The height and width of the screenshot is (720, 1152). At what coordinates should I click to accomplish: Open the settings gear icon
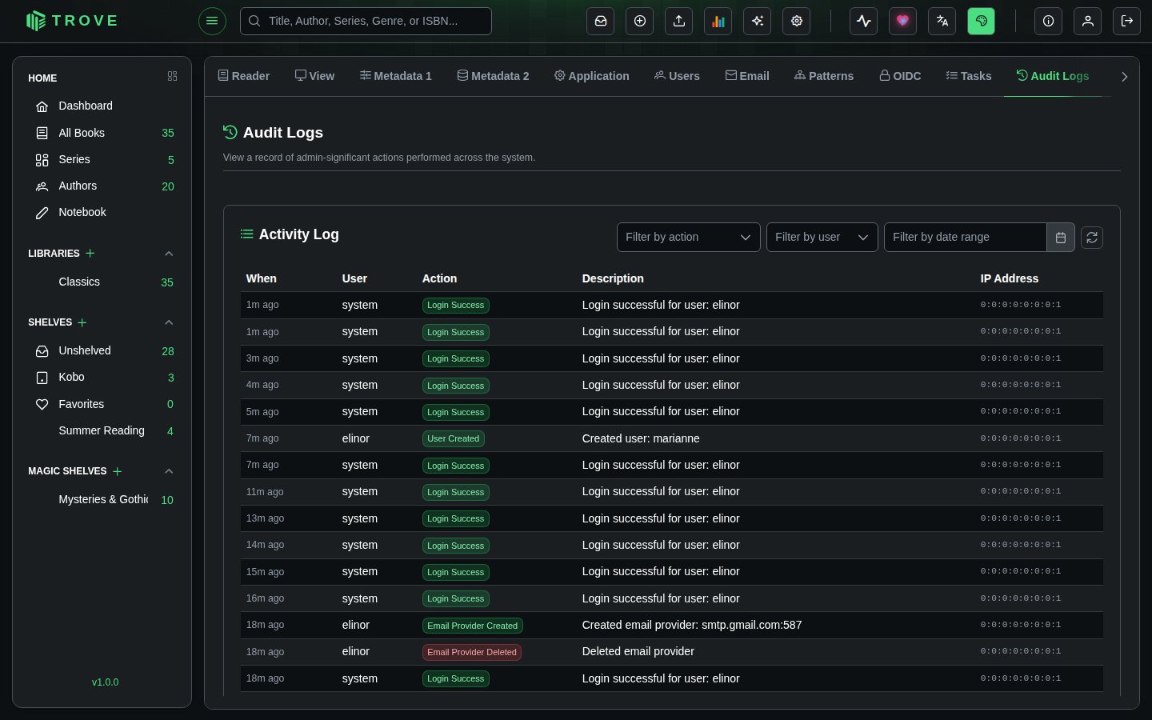(x=797, y=21)
